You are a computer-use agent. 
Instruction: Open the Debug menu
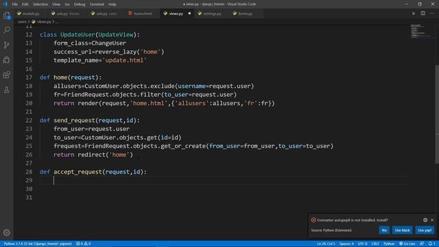point(80,4)
